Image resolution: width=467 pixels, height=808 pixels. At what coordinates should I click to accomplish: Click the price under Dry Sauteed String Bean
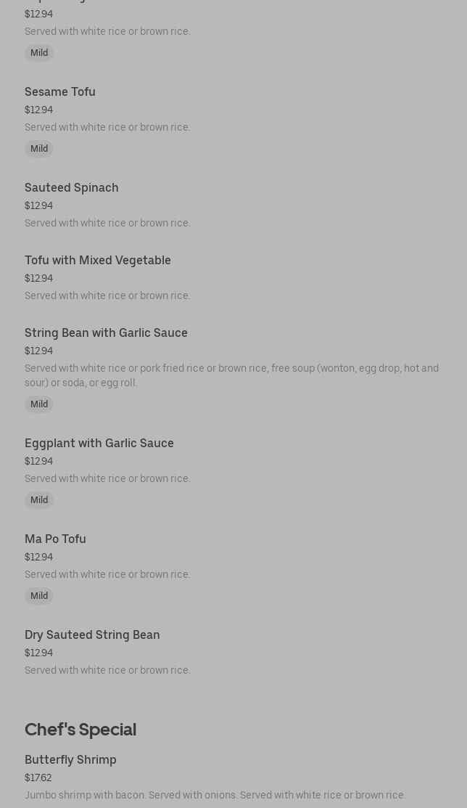point(39,653)
